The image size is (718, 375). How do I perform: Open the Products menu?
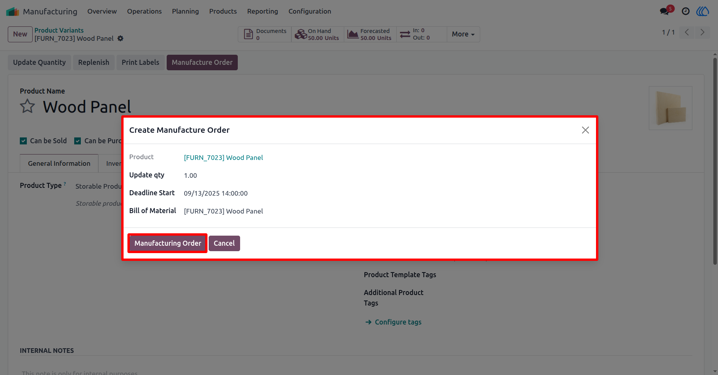tap(223, 11)
